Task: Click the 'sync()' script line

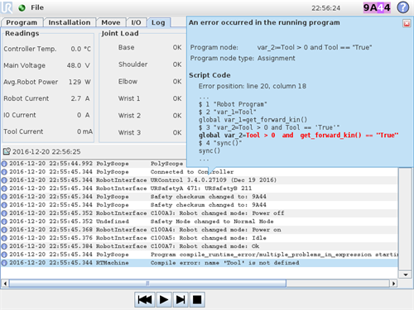Action: coord(209,150)
